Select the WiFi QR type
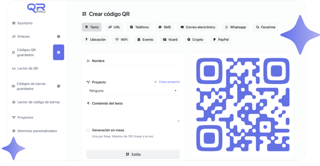 click(x=121, y=40)
